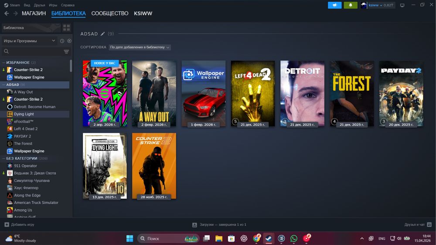Open the Steam announcements megaphone button

[334, 5]
